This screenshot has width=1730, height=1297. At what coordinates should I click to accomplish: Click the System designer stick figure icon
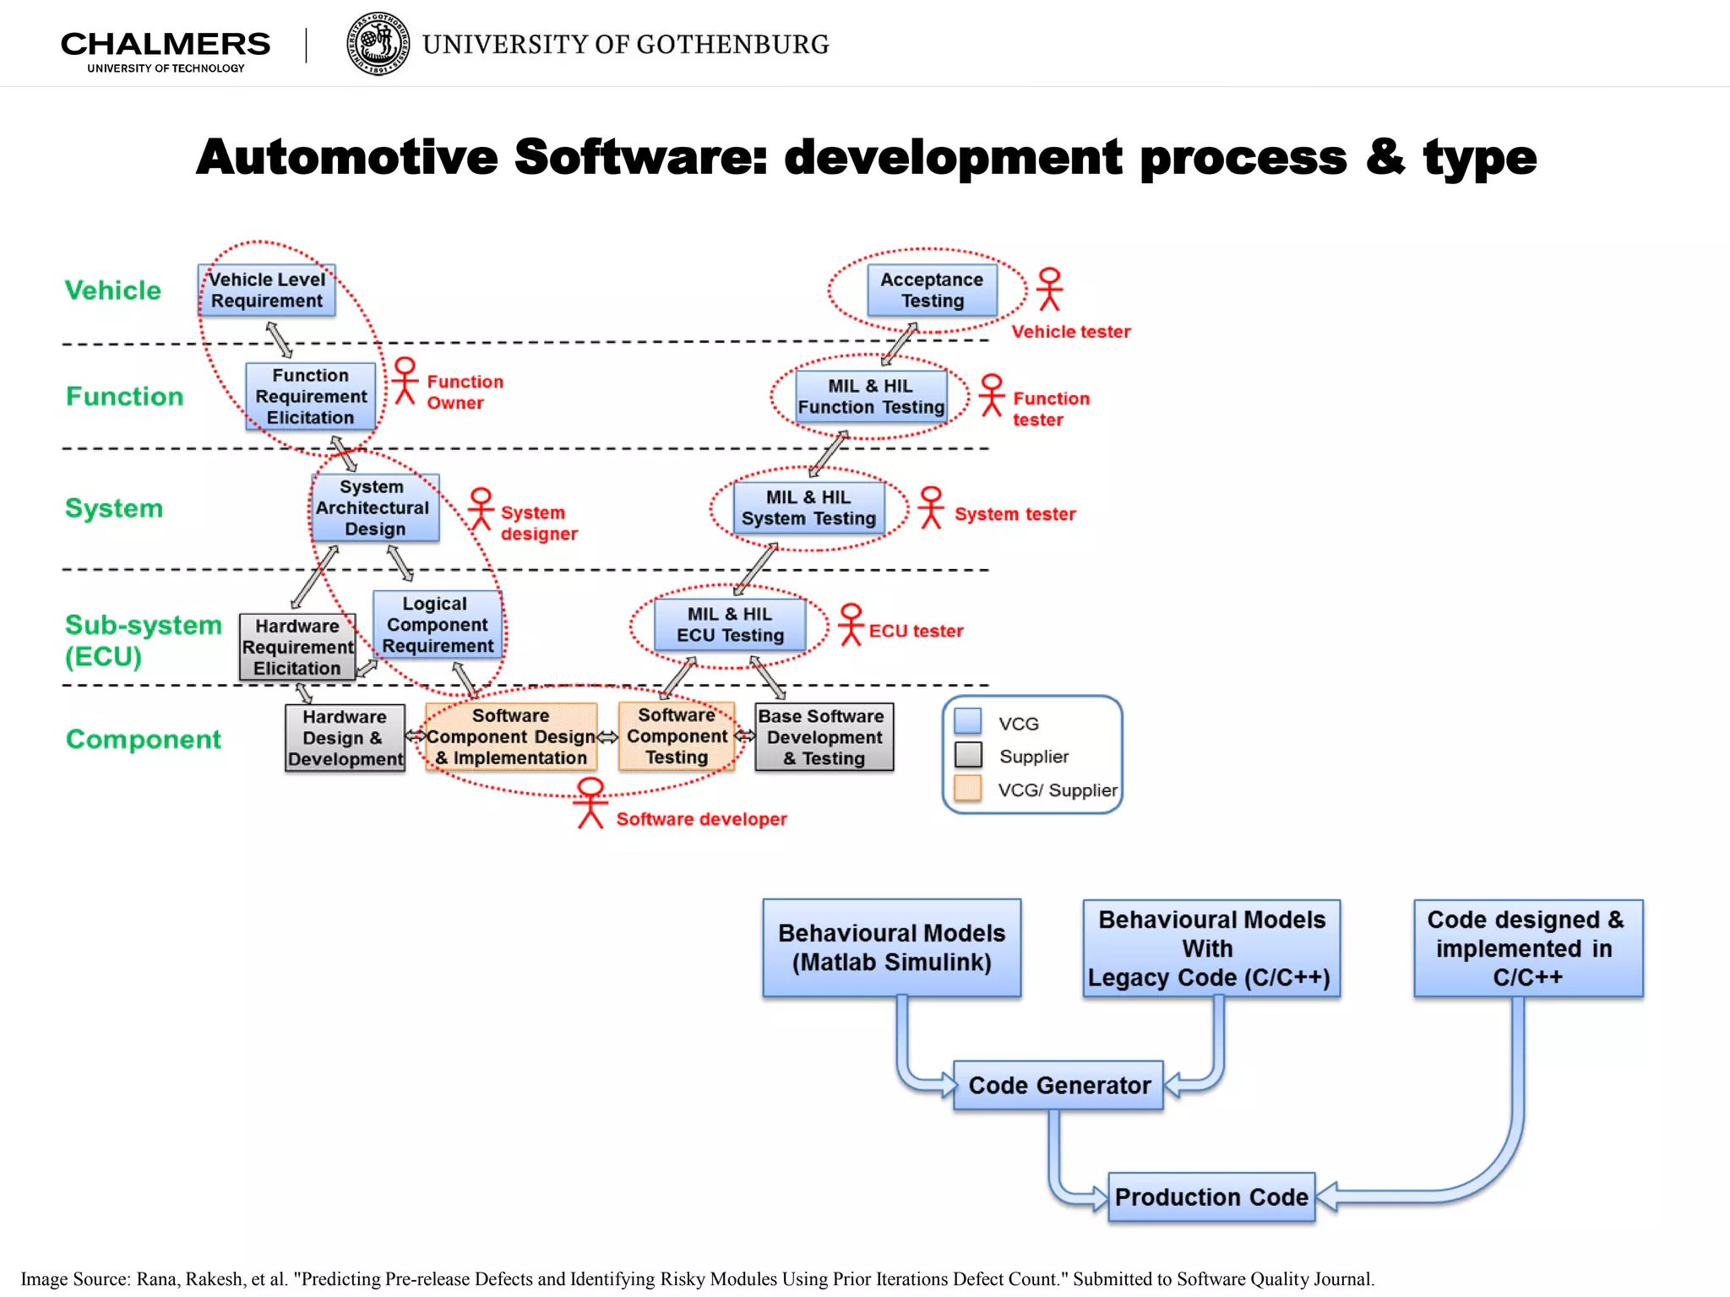[481, 508]
